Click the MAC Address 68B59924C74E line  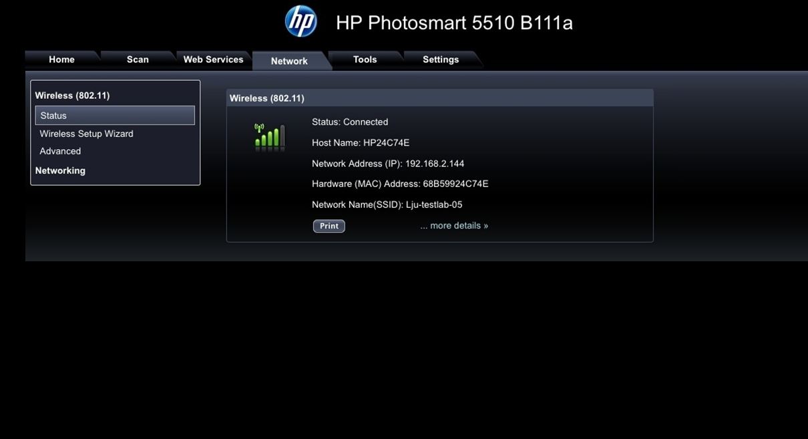400,184
